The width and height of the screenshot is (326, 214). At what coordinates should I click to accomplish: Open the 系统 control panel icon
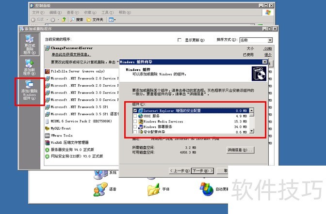(x=100, y=174)
